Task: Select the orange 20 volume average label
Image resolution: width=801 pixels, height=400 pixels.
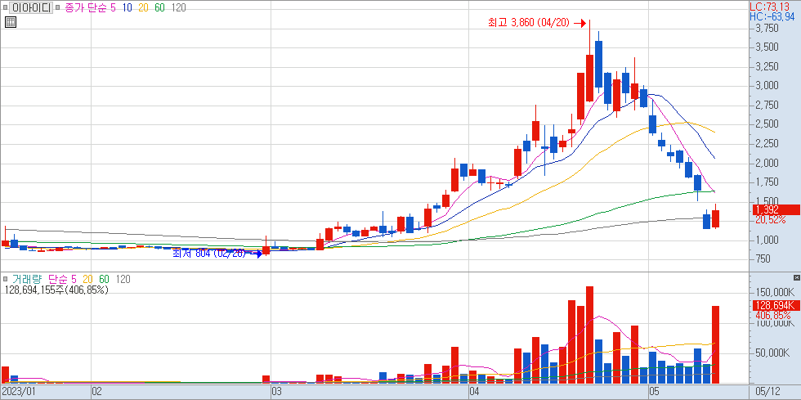Action: coord(87,279)
